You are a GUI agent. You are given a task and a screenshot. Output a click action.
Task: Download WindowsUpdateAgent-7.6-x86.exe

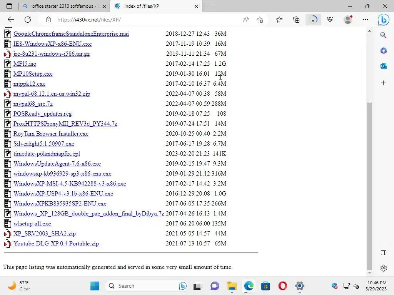pyautogui.click(x=57, y=164)
